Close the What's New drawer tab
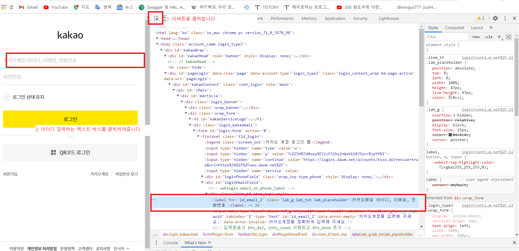 (209, 242)
